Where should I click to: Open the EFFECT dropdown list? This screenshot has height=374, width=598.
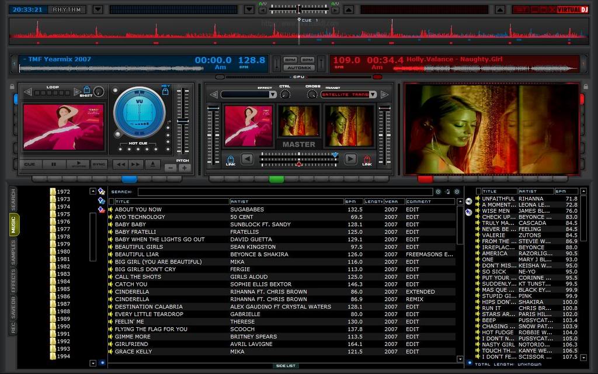pyautogui.click(x=273, y=94)
